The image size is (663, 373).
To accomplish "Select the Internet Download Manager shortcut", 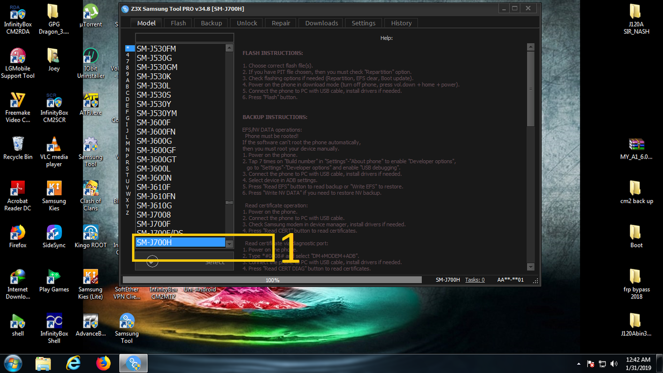I will coord(18,284).
